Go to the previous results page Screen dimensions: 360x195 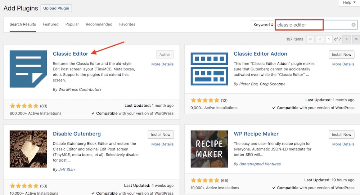coord(320,39)
